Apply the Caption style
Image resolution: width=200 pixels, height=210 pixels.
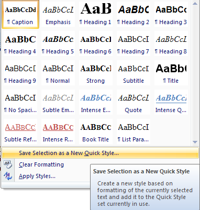(x=20, y=14)
